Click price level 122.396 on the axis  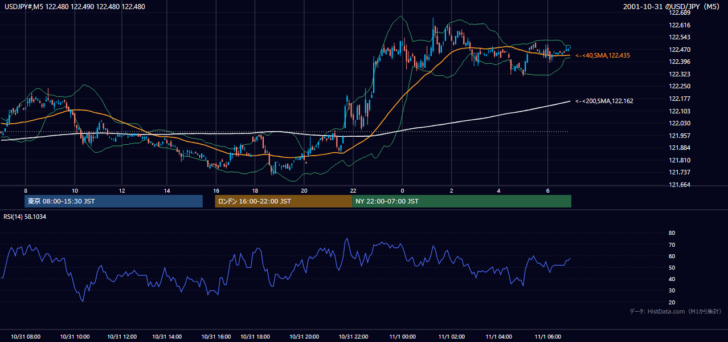click(x=680, y=62)
